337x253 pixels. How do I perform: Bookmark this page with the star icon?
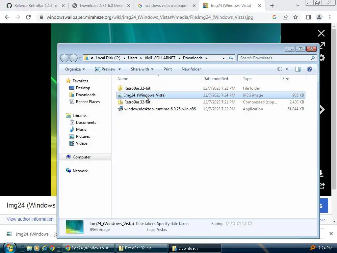point(296,17)
